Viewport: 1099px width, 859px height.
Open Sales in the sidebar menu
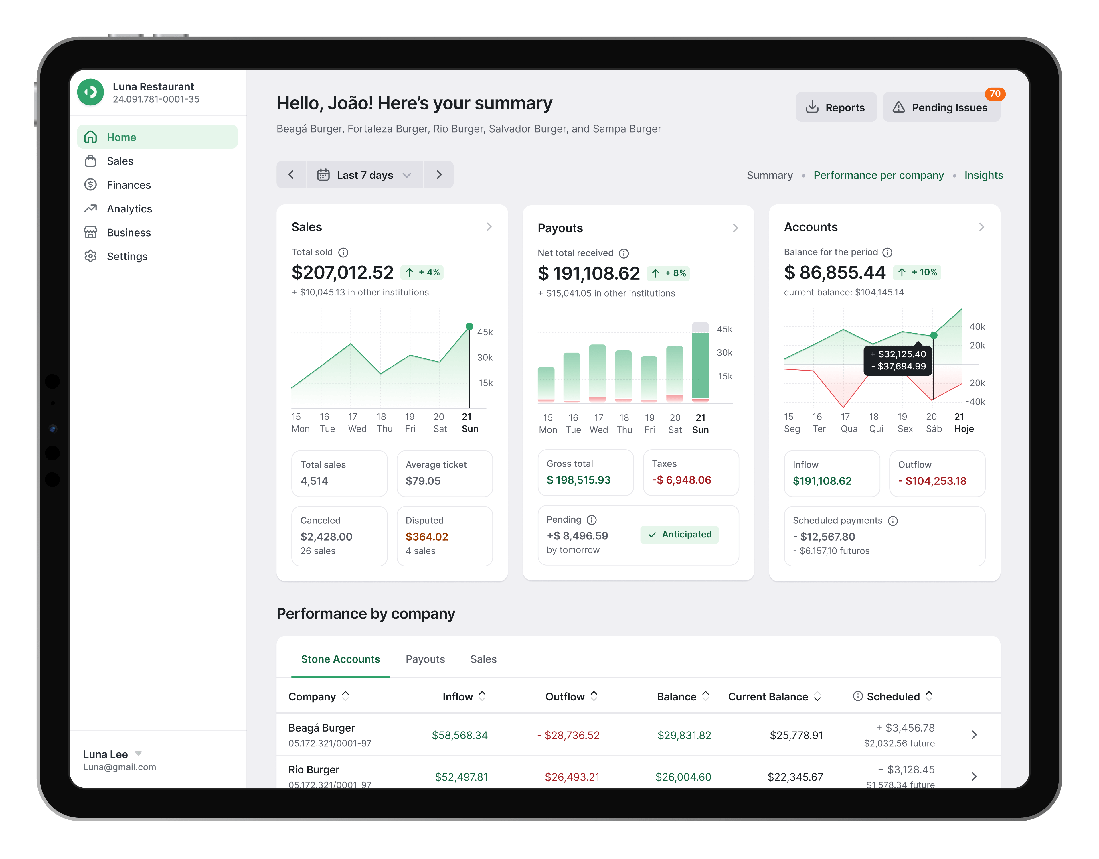(x=120, y=161)
